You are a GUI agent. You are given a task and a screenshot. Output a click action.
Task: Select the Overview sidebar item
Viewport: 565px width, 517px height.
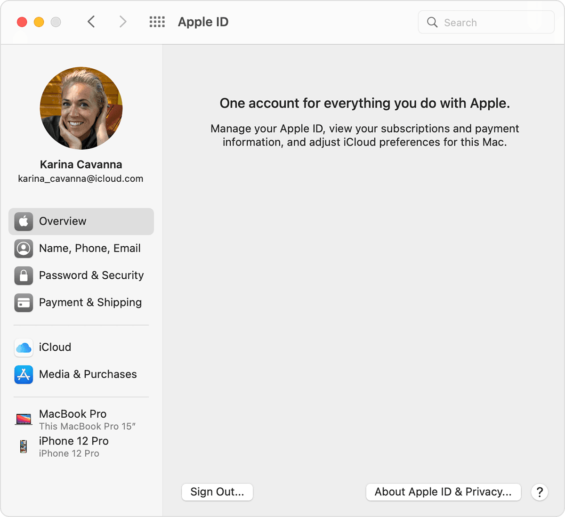[81, 221]
